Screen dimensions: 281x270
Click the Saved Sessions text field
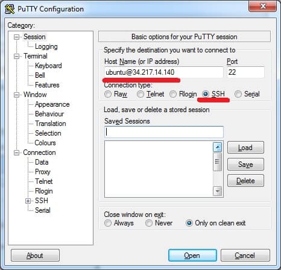164,132
